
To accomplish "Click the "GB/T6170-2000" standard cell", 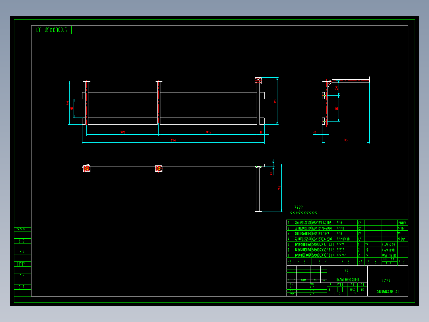I will point(324,228).
